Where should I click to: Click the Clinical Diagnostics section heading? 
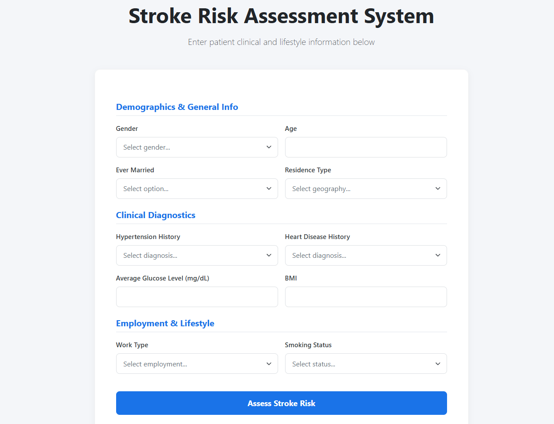156,215
